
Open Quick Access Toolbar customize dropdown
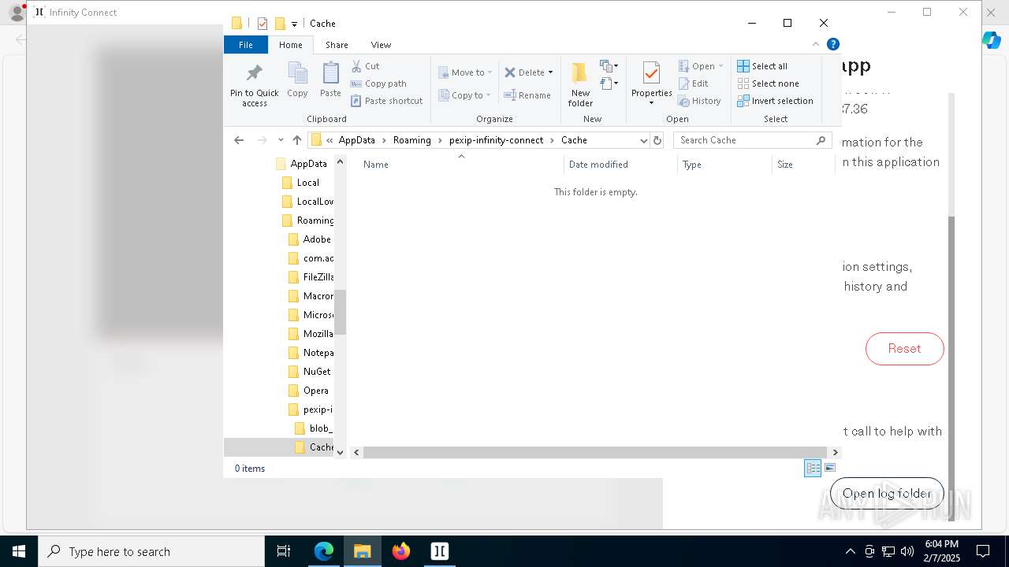tap(294, 24)
